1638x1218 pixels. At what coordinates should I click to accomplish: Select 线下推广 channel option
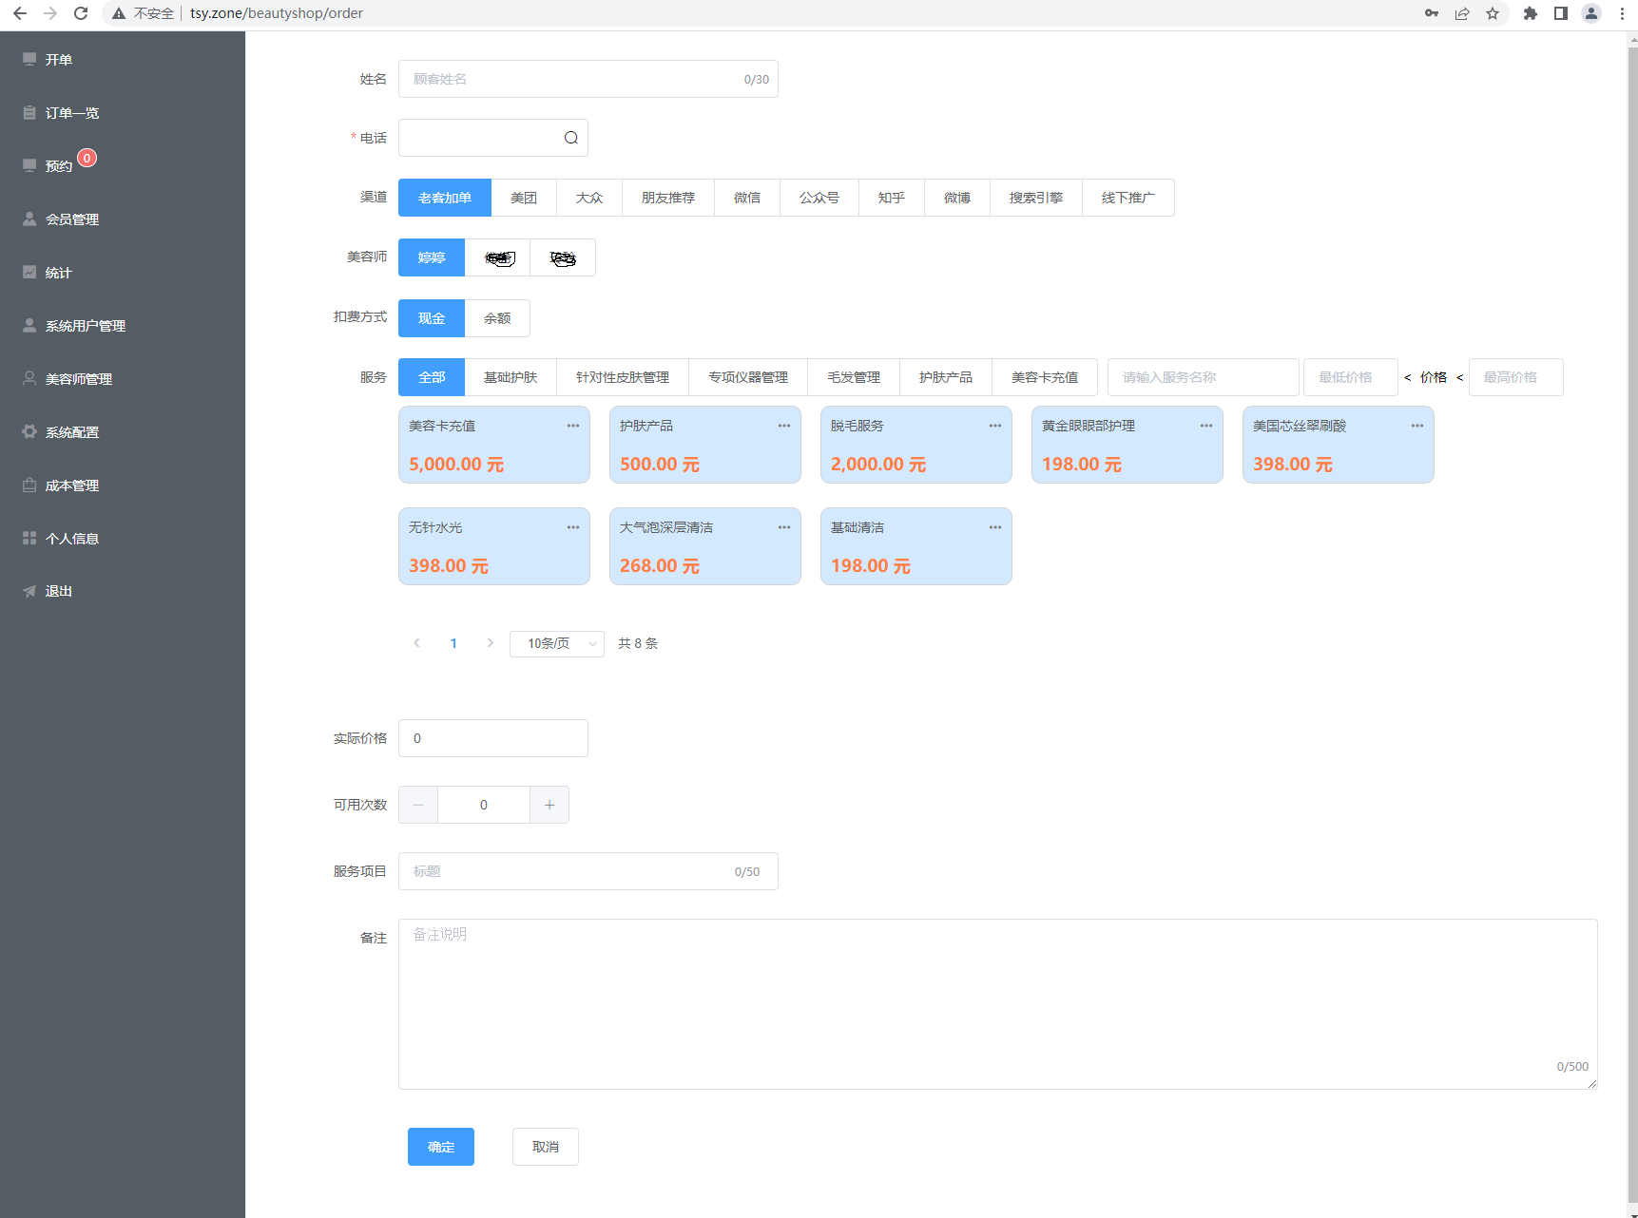(1128, 198)
